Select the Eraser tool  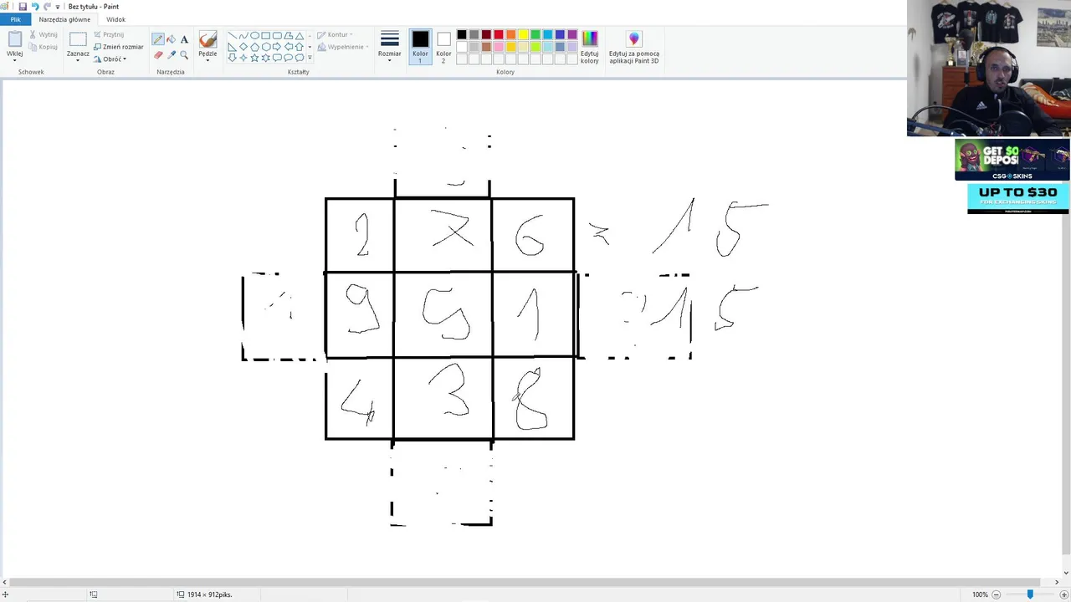[158, 55]
